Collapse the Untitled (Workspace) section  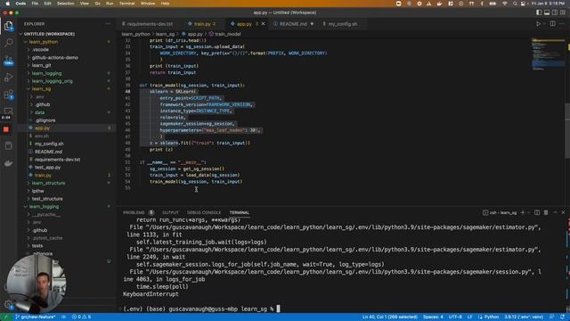coord(49,34)
